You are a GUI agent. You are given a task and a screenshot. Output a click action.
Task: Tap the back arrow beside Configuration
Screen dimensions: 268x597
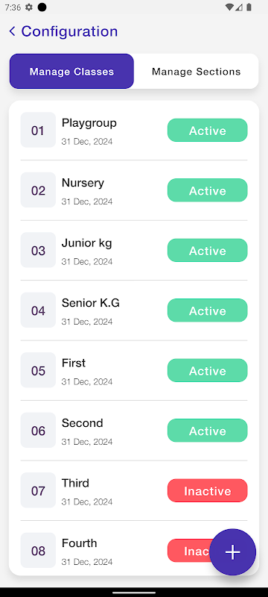pos(12,31)
